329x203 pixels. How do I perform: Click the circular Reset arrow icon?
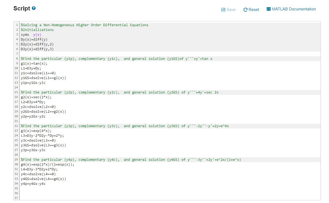(246, 10)
